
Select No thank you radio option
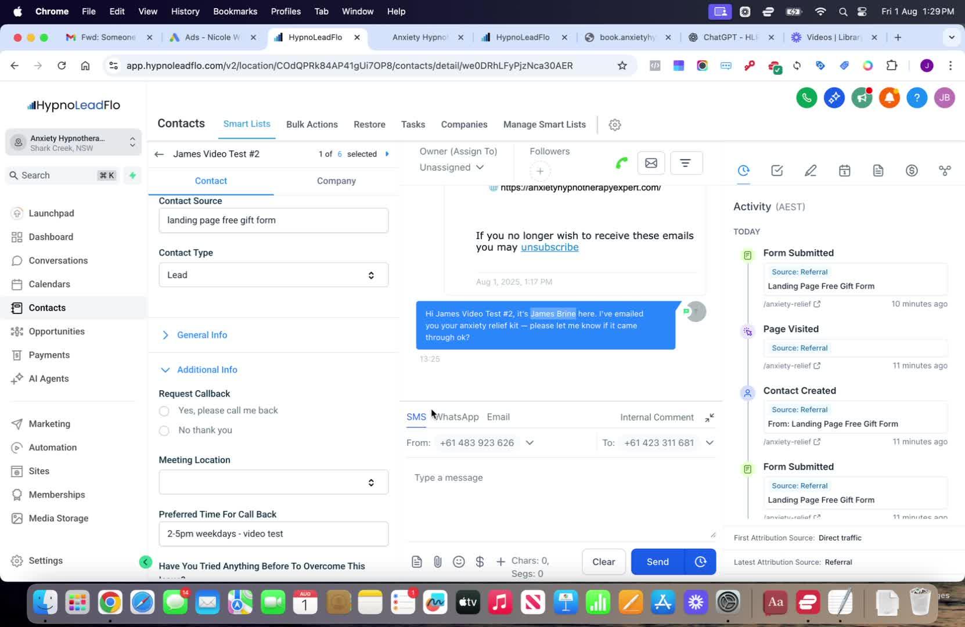click(x=164, y=431)
